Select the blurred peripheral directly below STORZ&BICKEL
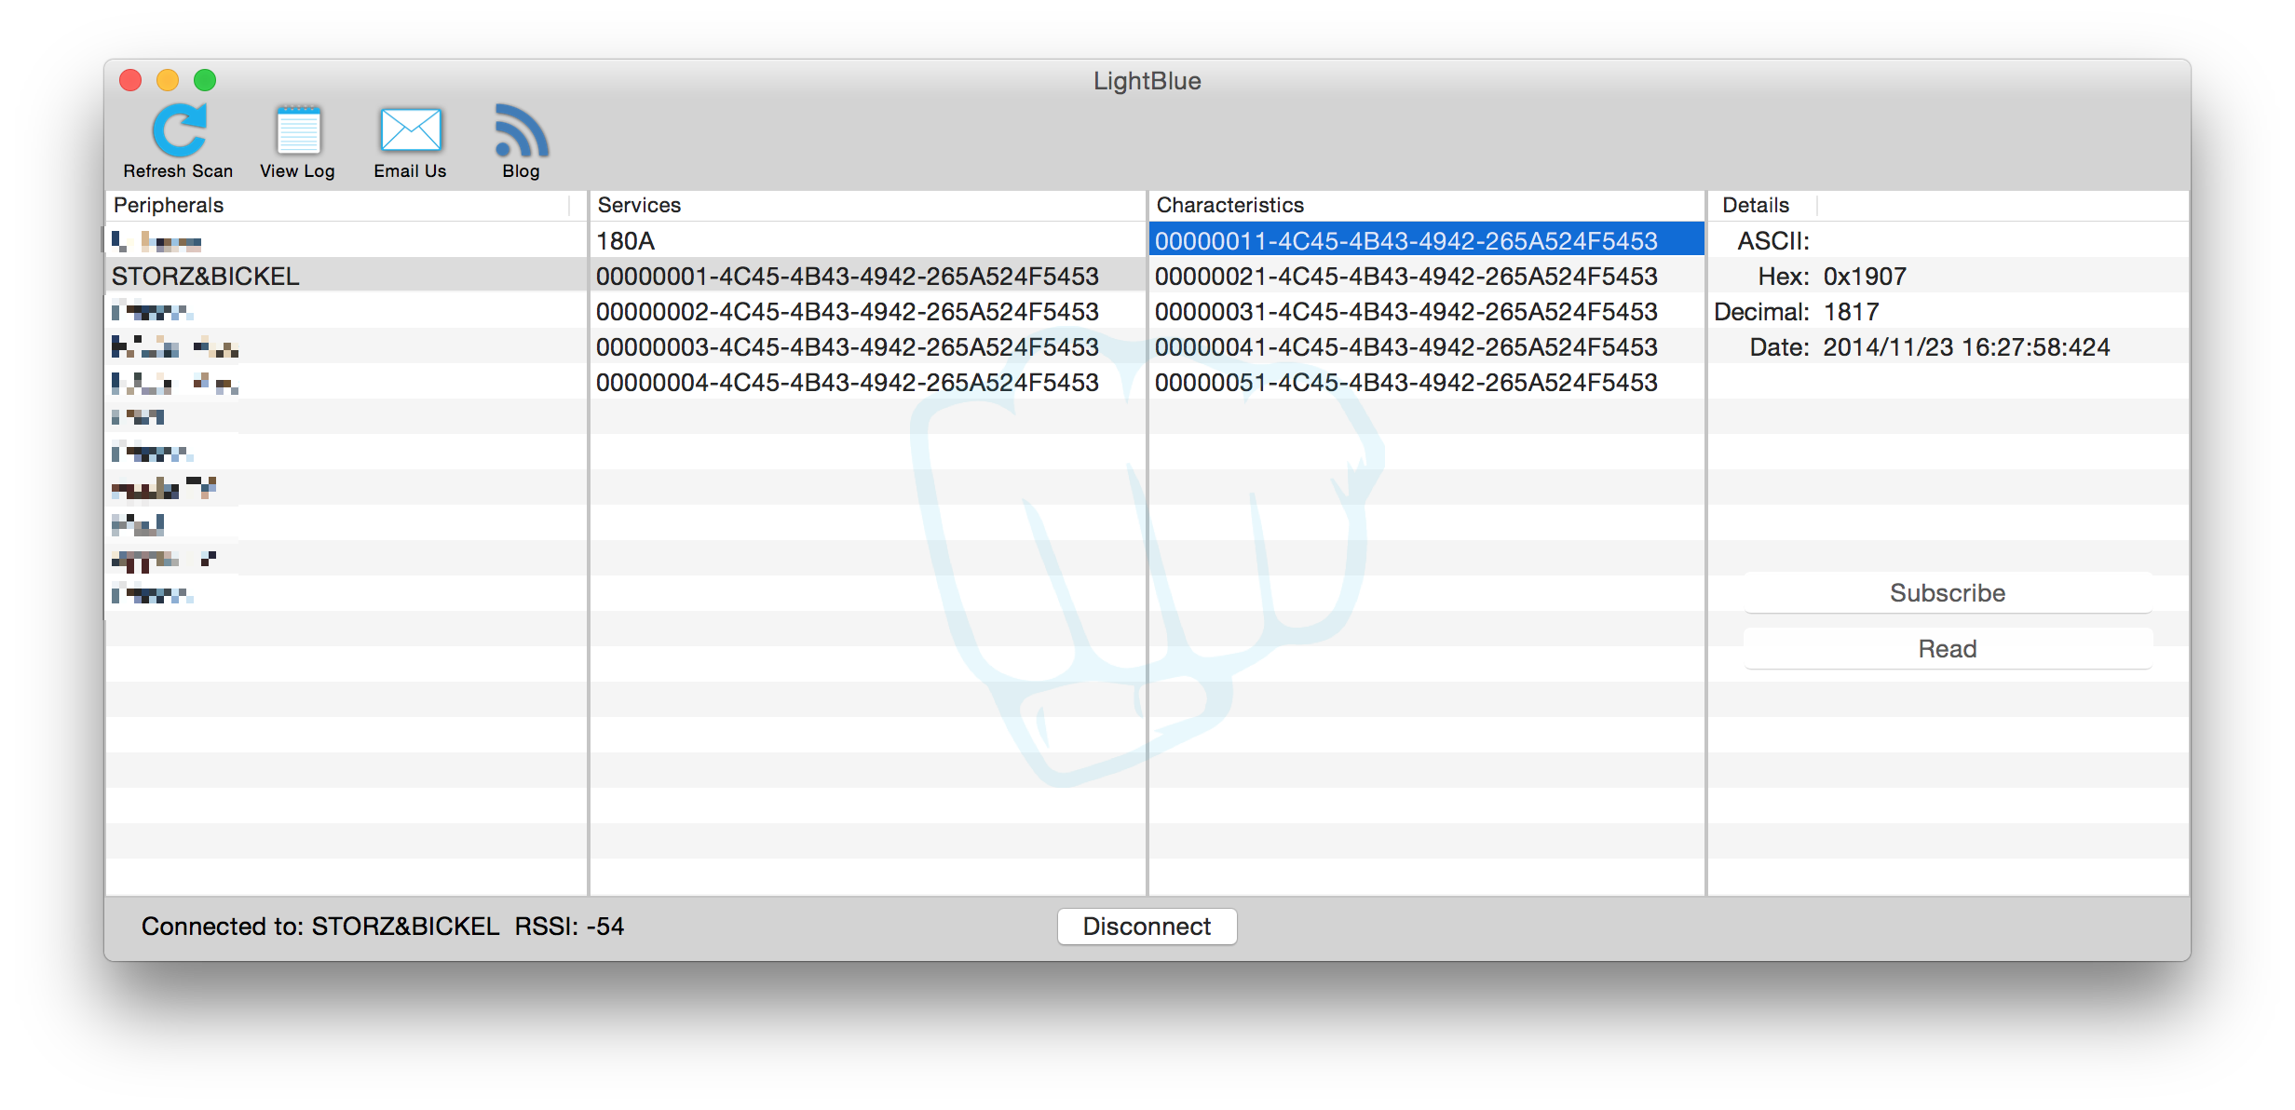 tap(346, 312)
